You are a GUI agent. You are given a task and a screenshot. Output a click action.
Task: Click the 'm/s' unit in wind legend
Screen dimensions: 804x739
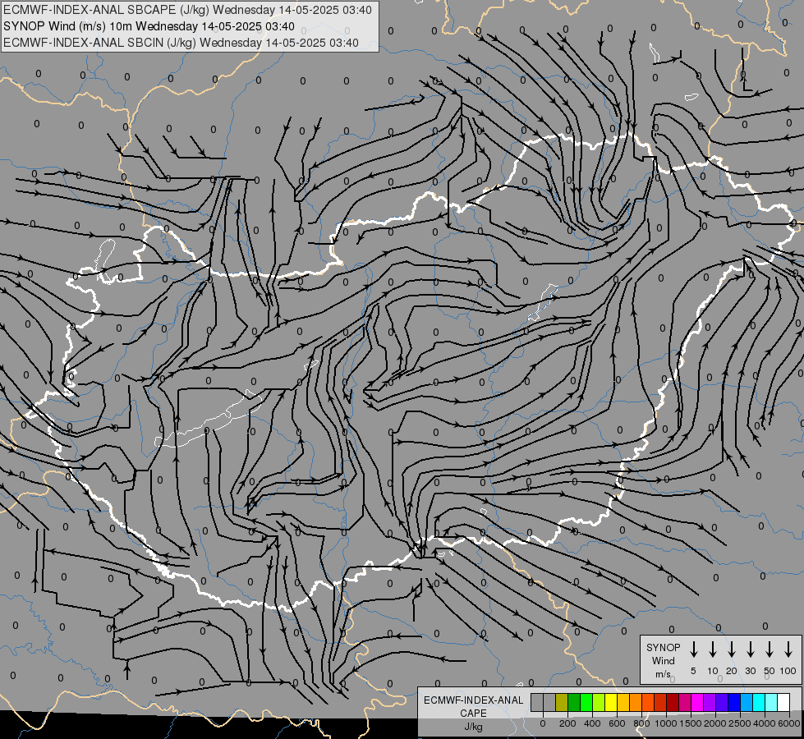pos(663,674)
